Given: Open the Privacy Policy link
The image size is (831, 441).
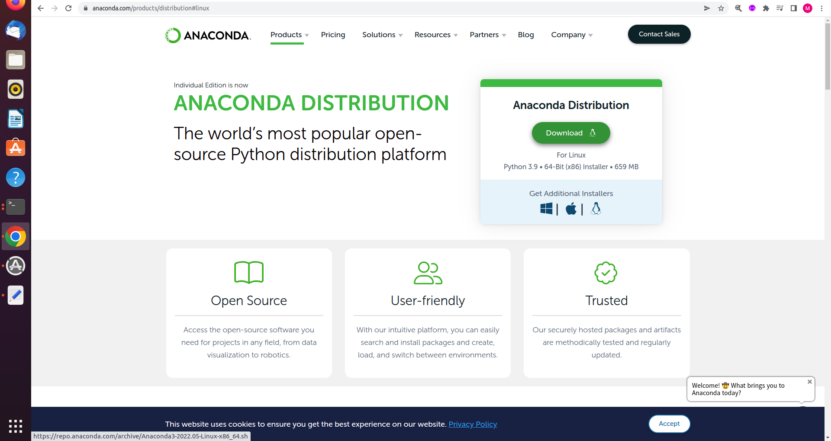Looking at the screenshot, I should click(x=473, y=424).
